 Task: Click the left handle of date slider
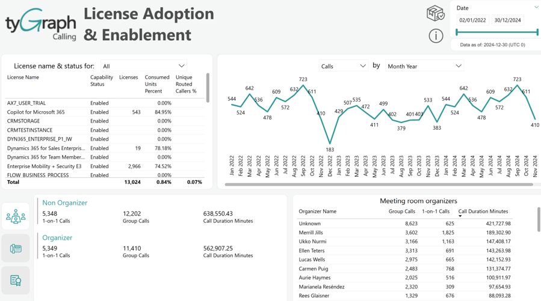point(457,32)
